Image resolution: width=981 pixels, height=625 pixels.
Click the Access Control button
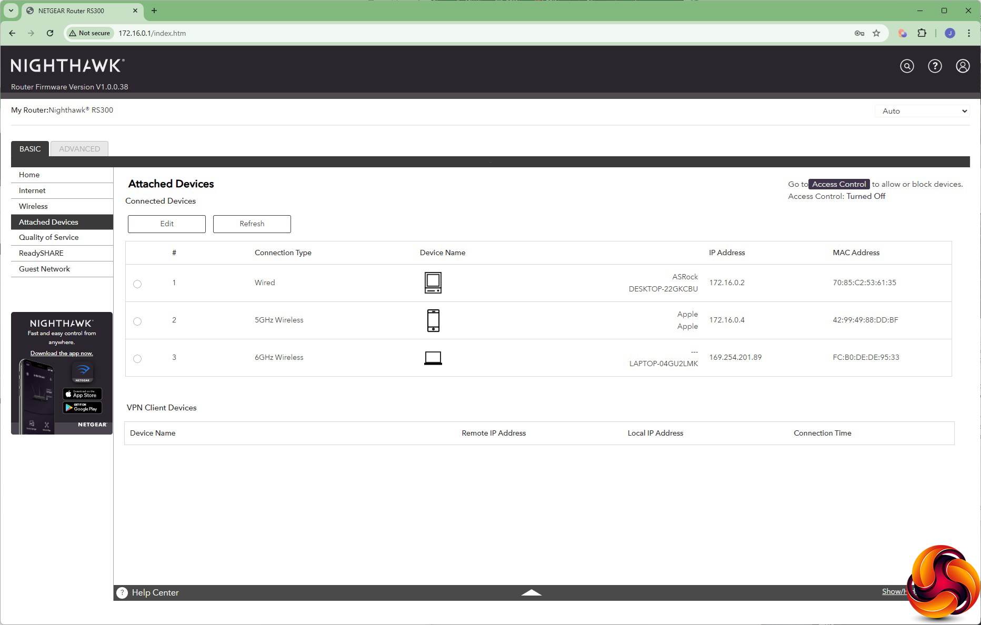(x=839, y=184)
